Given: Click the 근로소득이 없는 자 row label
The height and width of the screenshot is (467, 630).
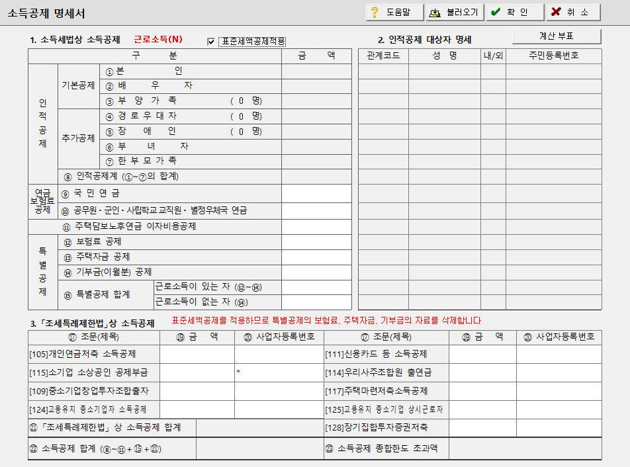Looking at the screenshot, I should coord(202,302).
